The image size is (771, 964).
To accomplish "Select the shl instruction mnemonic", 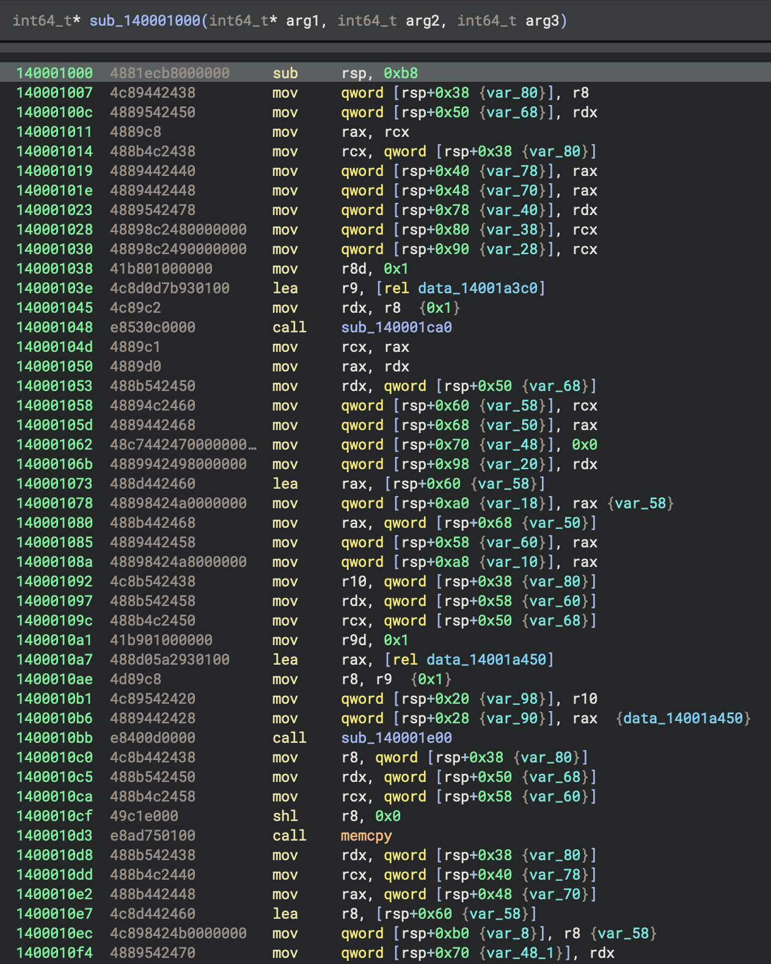I will click(x=285, y=816).
